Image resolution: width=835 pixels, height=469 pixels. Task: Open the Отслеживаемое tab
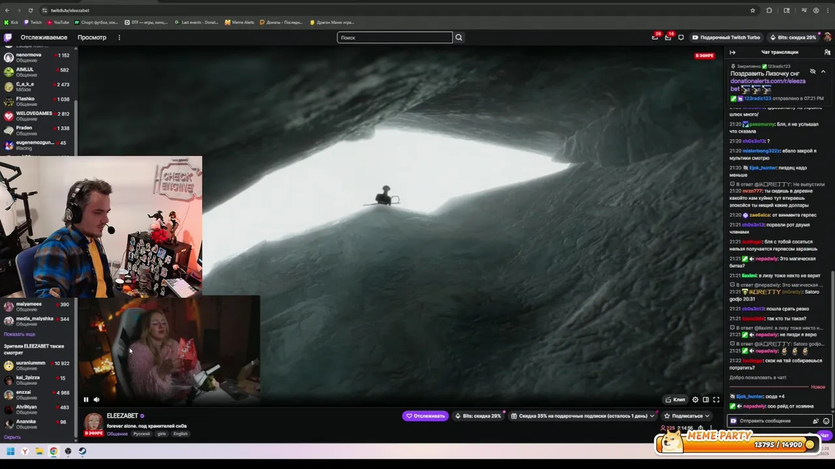tap(44, 37)
